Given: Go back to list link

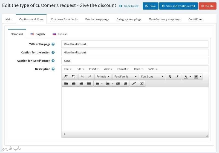Looking at the screenshot, I should [129, 6].
